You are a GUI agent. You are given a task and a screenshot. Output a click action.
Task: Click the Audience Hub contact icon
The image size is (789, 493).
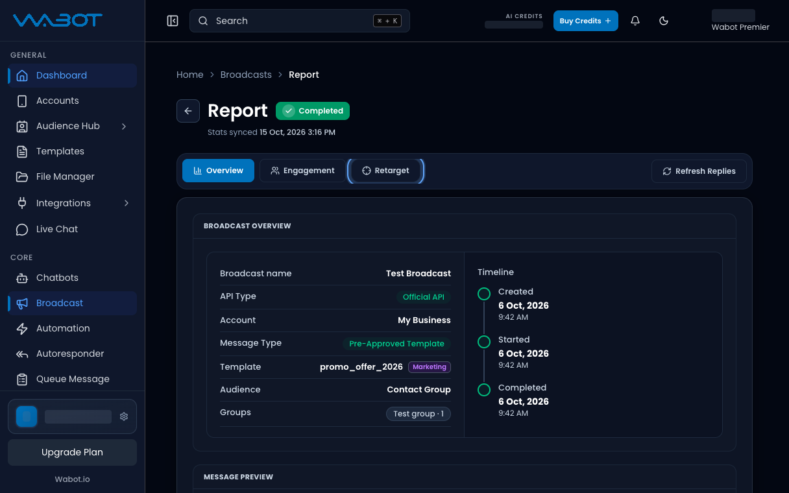[x=22, y=126]
